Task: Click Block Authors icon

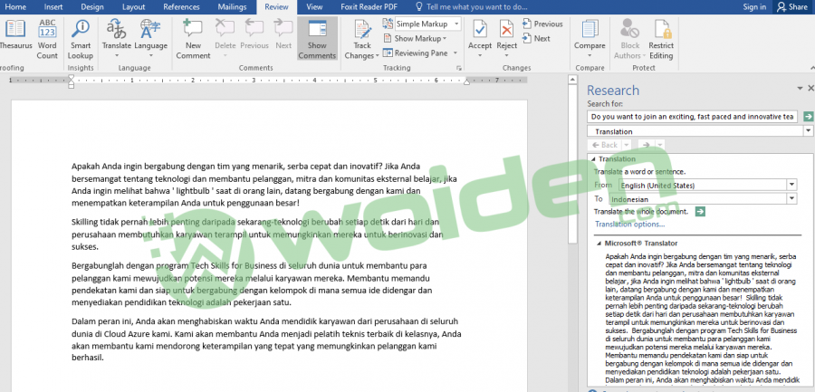Action: pyautogui.click(x=630, y=29)
